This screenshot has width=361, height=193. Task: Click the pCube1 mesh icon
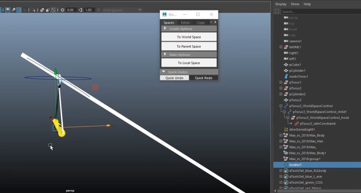[286, 65]
